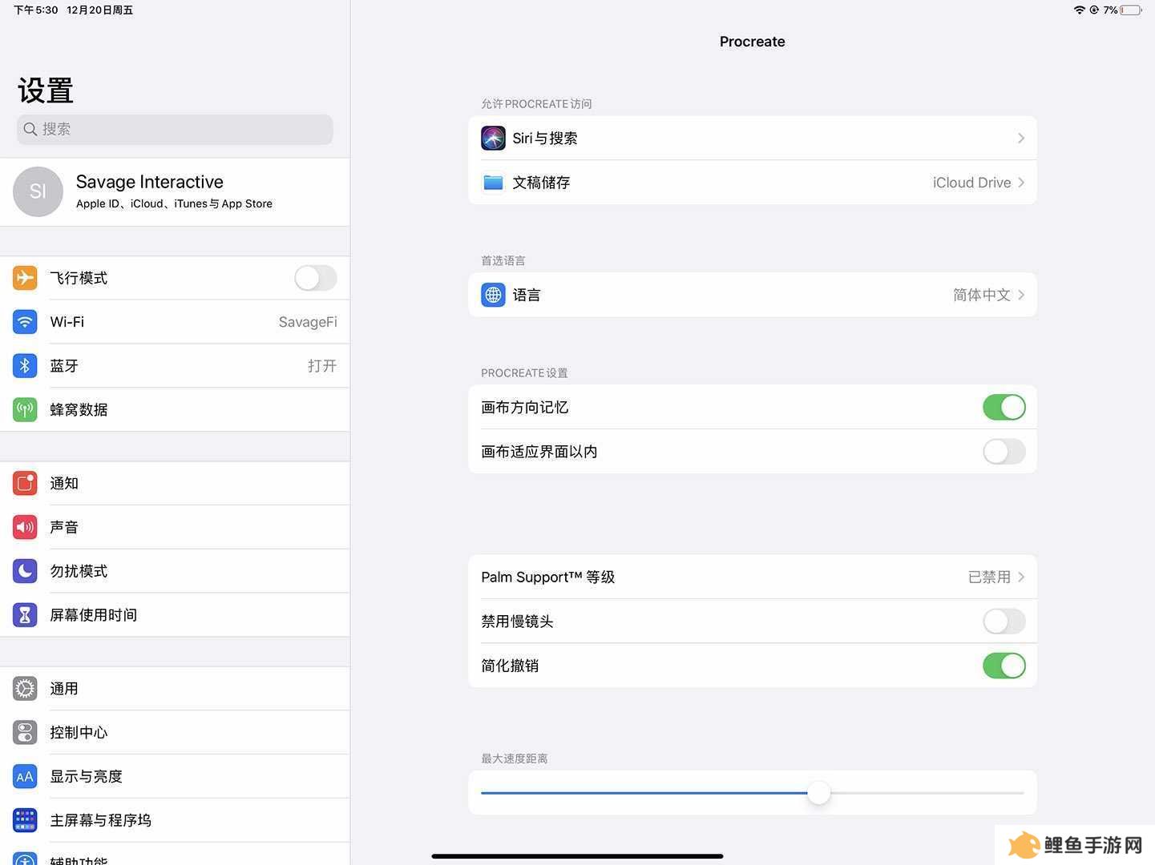The height and width of the screenshot is (865, 1155).
Task: Open 语言 language row
Action: (x=753, y=296)
